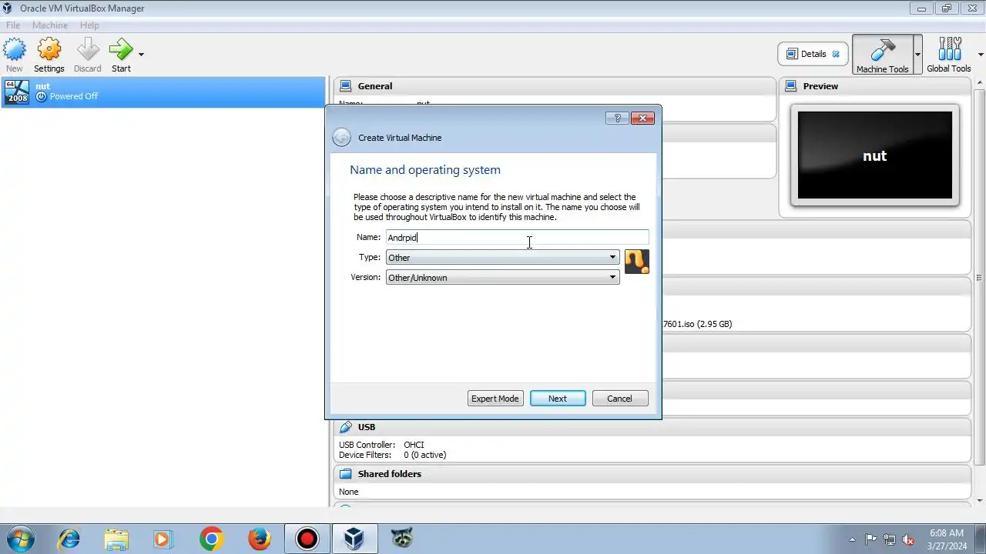
Task: Click the VirtualBox taskbar icon
Action: (x=354, y=539)
